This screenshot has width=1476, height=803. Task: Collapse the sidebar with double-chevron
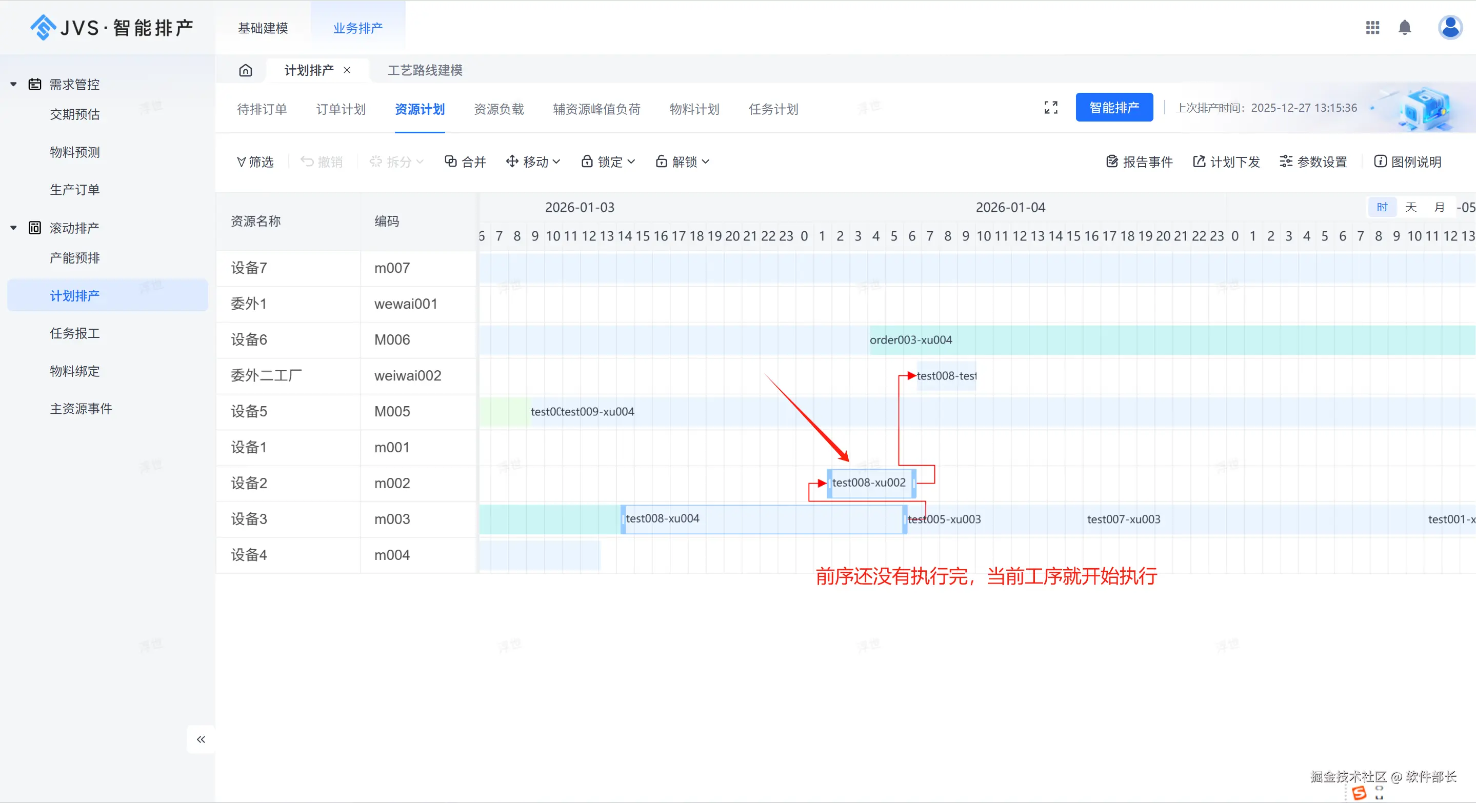201,739
